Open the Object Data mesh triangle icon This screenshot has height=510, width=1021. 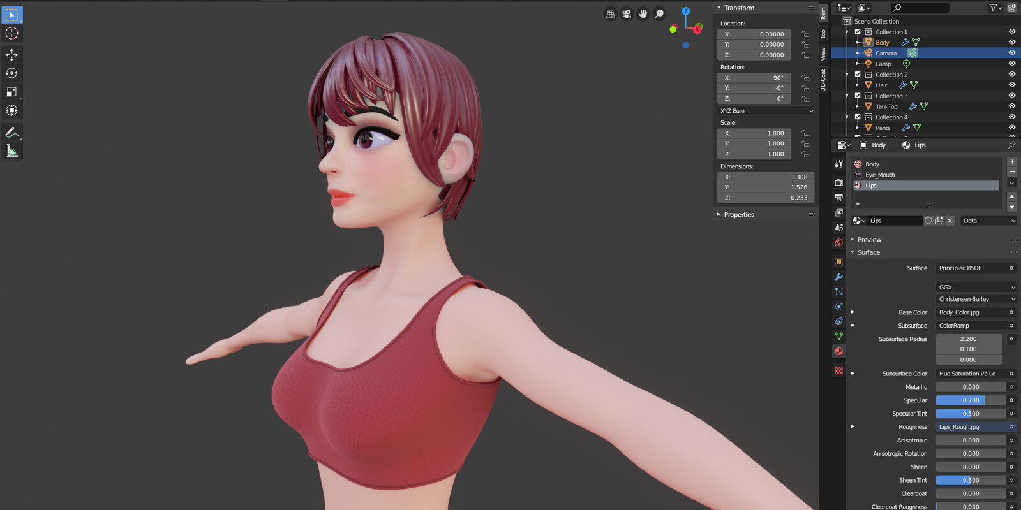point(839,336)
